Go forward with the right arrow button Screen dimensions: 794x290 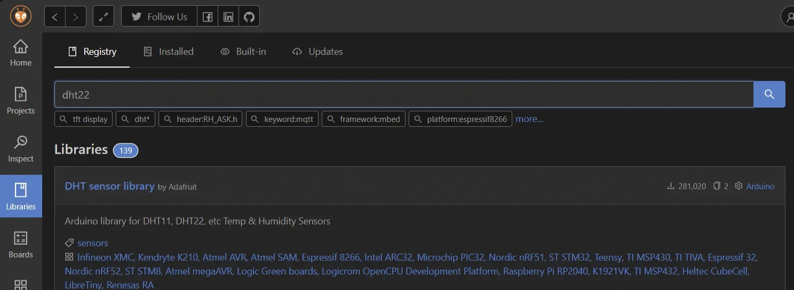[x=76, y=17]
